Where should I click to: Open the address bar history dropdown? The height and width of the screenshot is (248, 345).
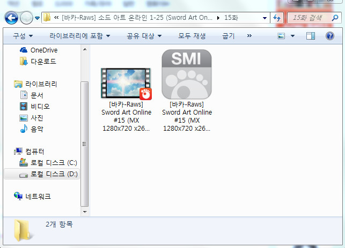[x=265, y=18]
